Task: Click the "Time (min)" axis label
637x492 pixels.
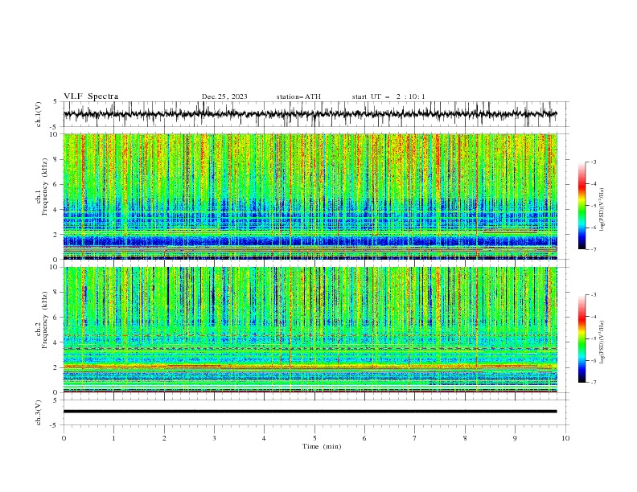Action: 322,446
